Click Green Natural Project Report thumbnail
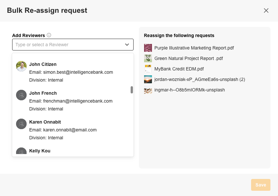The height and width of the screenshot is (196, 278). coord(148,58)
